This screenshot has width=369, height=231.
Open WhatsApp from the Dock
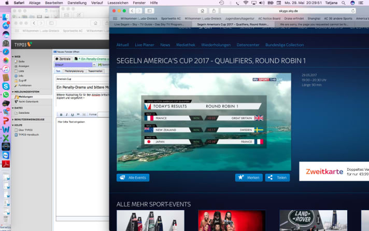[x=6, y=95]
